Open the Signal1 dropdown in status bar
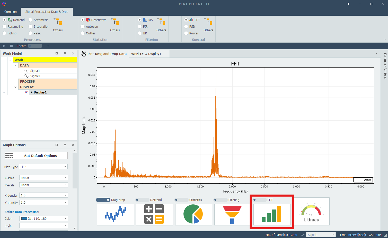This screenshot has height=238, width=388. [x=321, y=235]
